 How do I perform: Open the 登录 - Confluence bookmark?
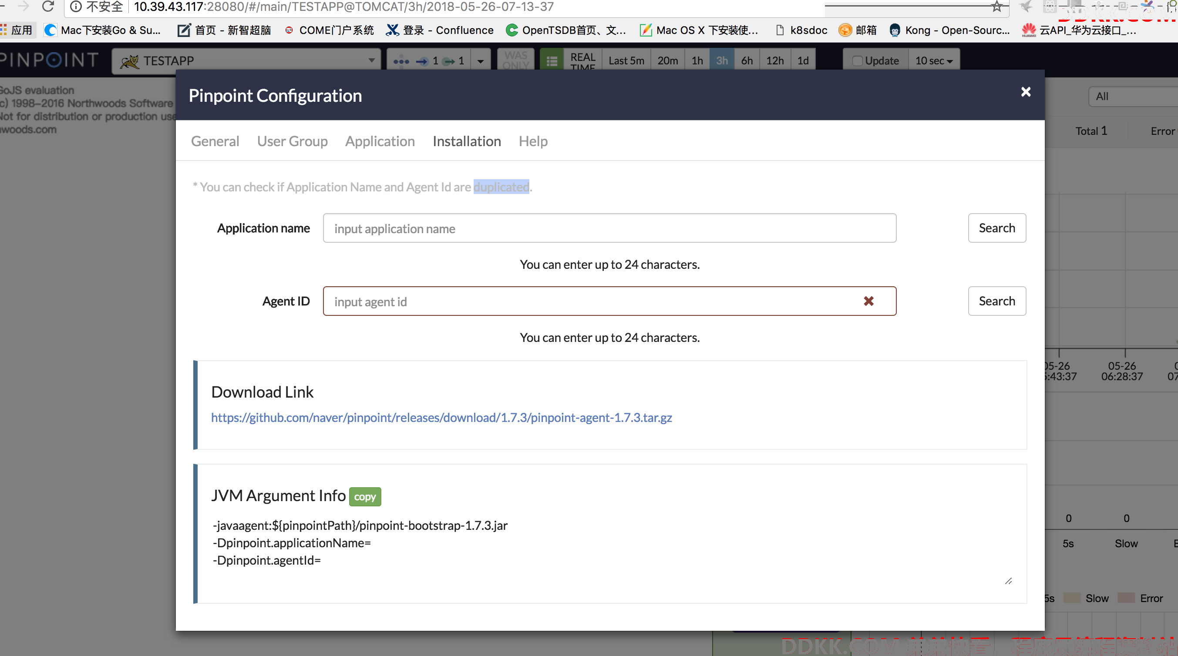[439, 30]
